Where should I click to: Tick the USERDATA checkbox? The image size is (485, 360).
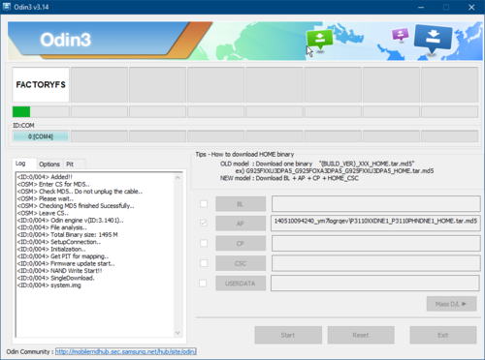pos(203,284)
